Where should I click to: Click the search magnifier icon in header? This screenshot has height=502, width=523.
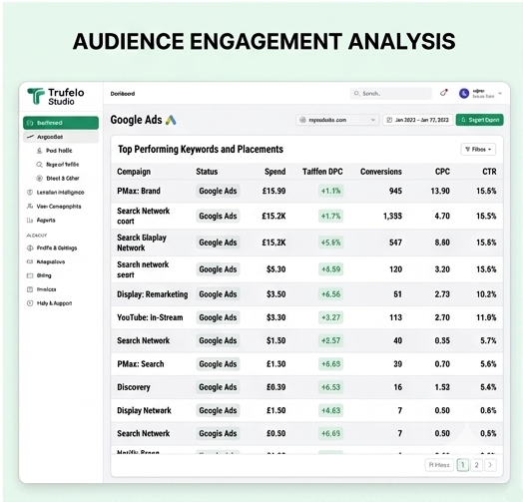(x=356, y=94)
